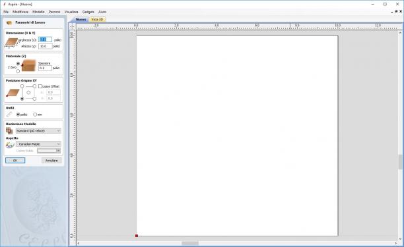The width and height of the screenshot is (404, 247).
Task: Open the Risoluzione Modello dropdown
Action: (x=38, y=131)
